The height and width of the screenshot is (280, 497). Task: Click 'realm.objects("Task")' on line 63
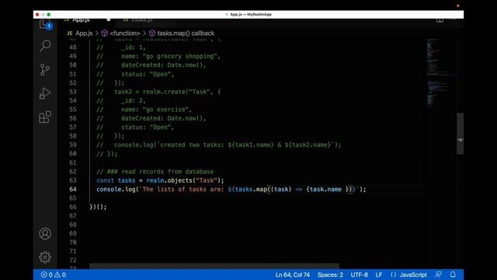pos(183,180)
